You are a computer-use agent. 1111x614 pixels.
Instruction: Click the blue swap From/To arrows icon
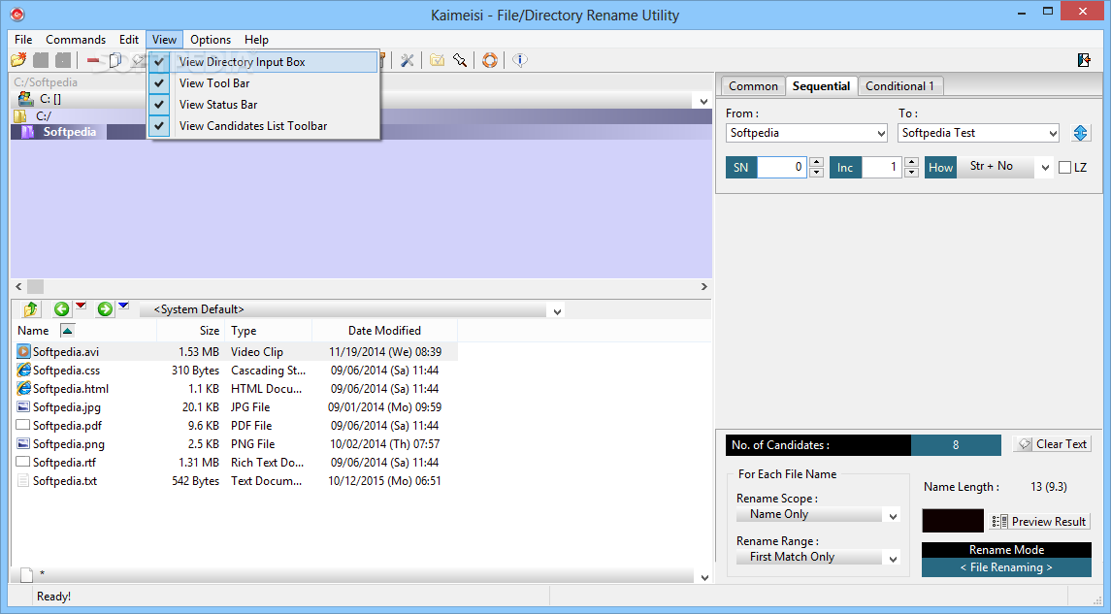pyautogui.click(x=1081, y=133)
